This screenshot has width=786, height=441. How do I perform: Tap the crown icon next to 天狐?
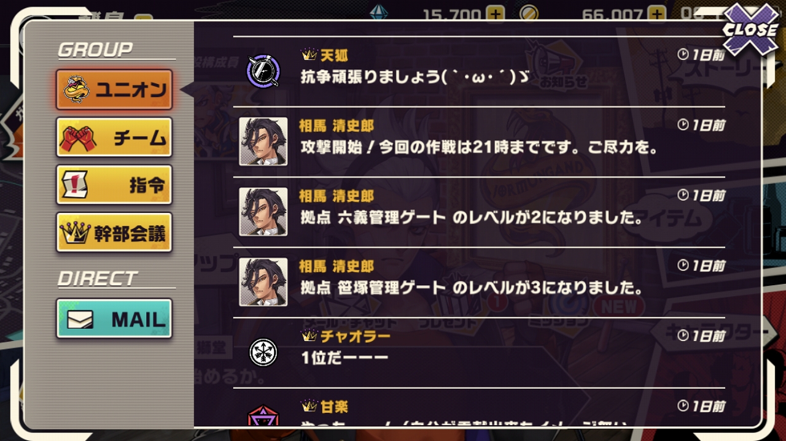[309, 55]
